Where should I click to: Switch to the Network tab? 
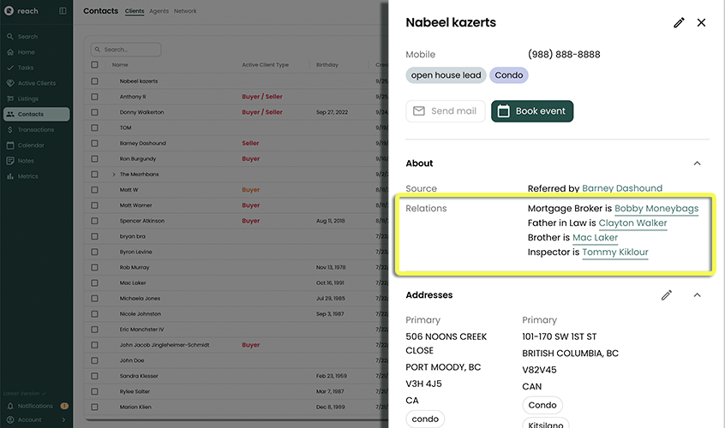click(x=185, y=12)
